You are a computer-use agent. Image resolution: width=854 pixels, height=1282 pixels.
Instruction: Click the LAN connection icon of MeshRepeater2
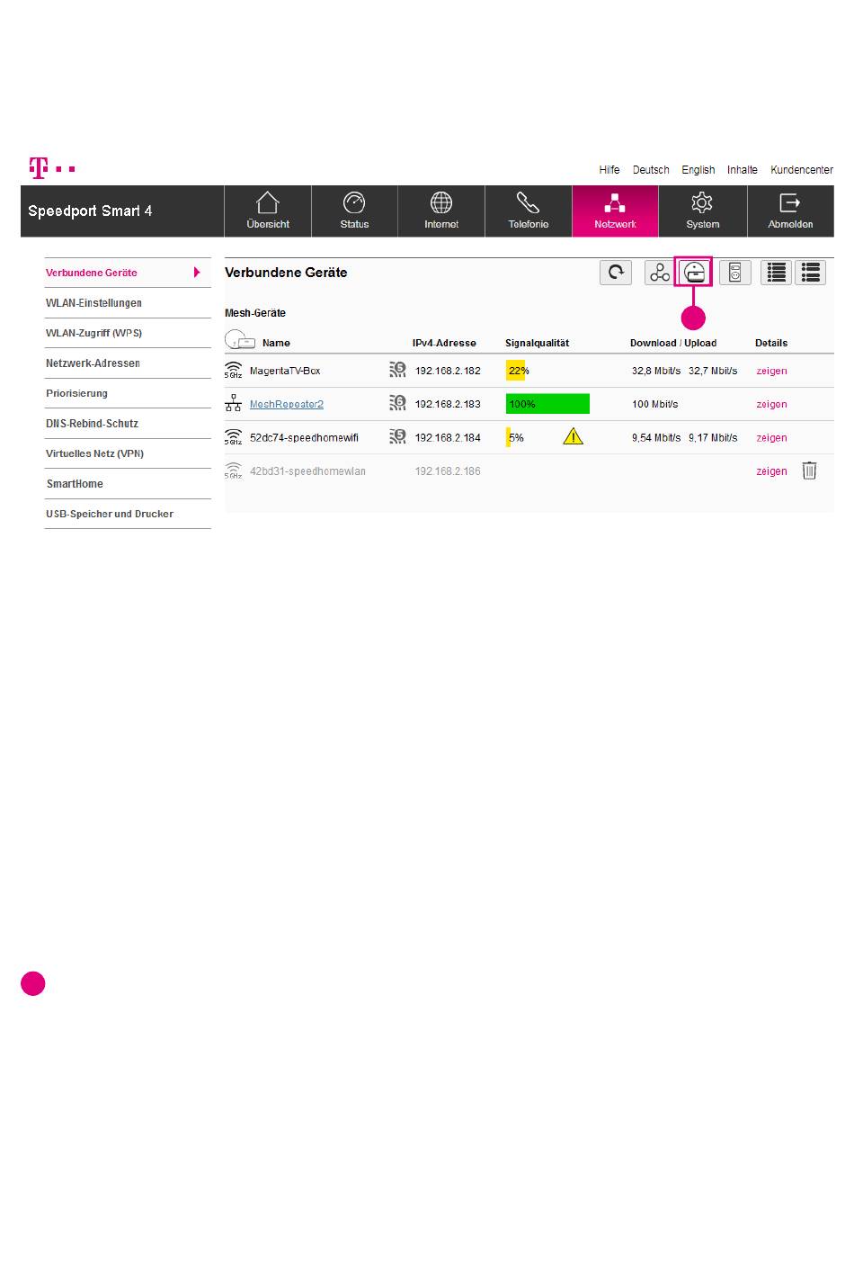233,404
